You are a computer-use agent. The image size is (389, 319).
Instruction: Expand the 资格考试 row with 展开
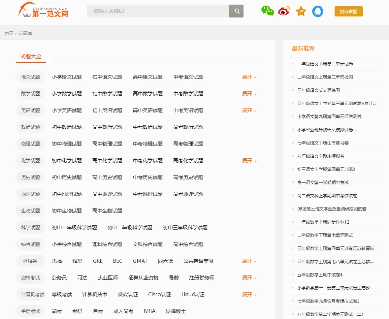click(x=249, y=278)
